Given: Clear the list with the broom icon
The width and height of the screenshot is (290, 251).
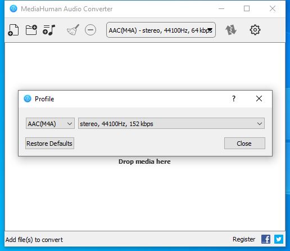Looking at the screenshot, I should 73,30.
